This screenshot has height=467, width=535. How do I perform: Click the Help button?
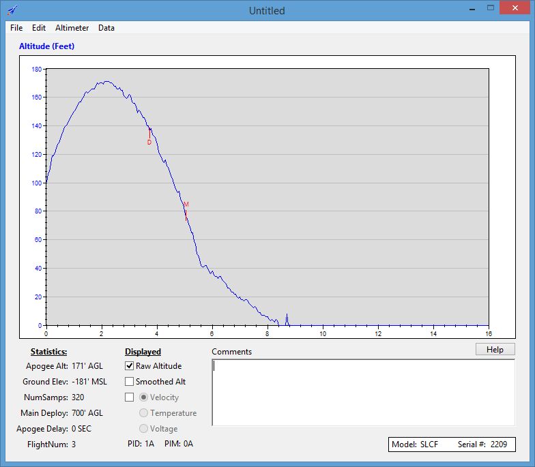tap(495, 349)
